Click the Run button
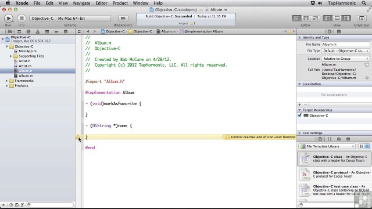This screenshot has height=209, width=372. coord(8,18)
